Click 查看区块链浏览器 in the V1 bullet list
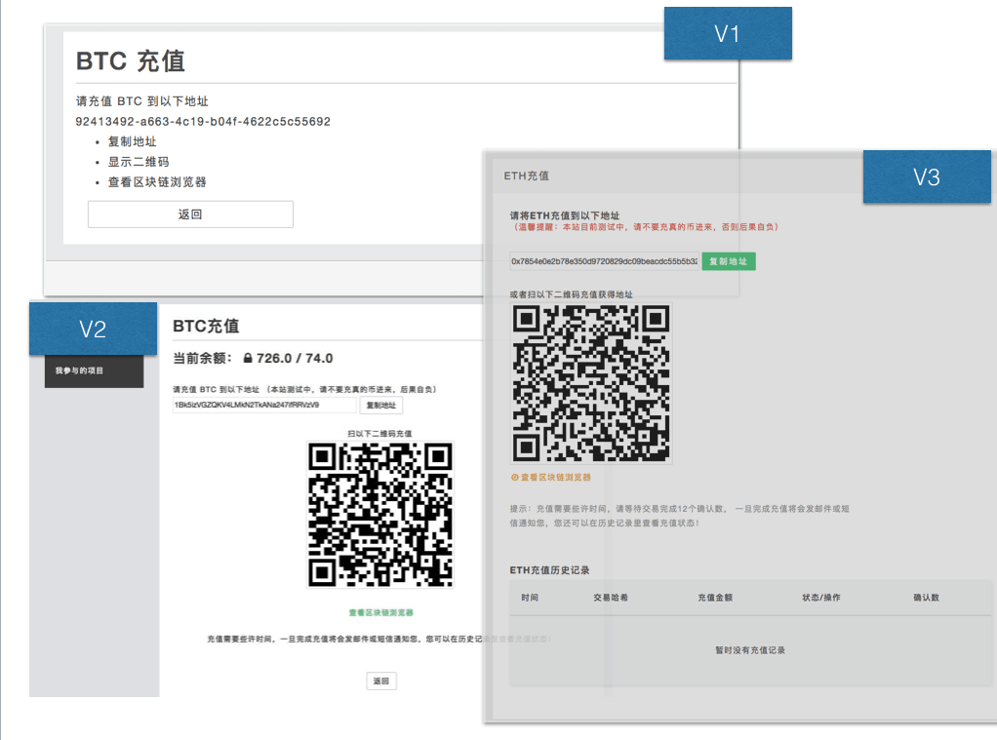 (157, 182)
